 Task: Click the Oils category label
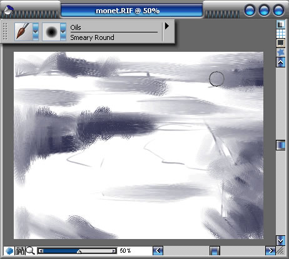[x=76, y=27]
